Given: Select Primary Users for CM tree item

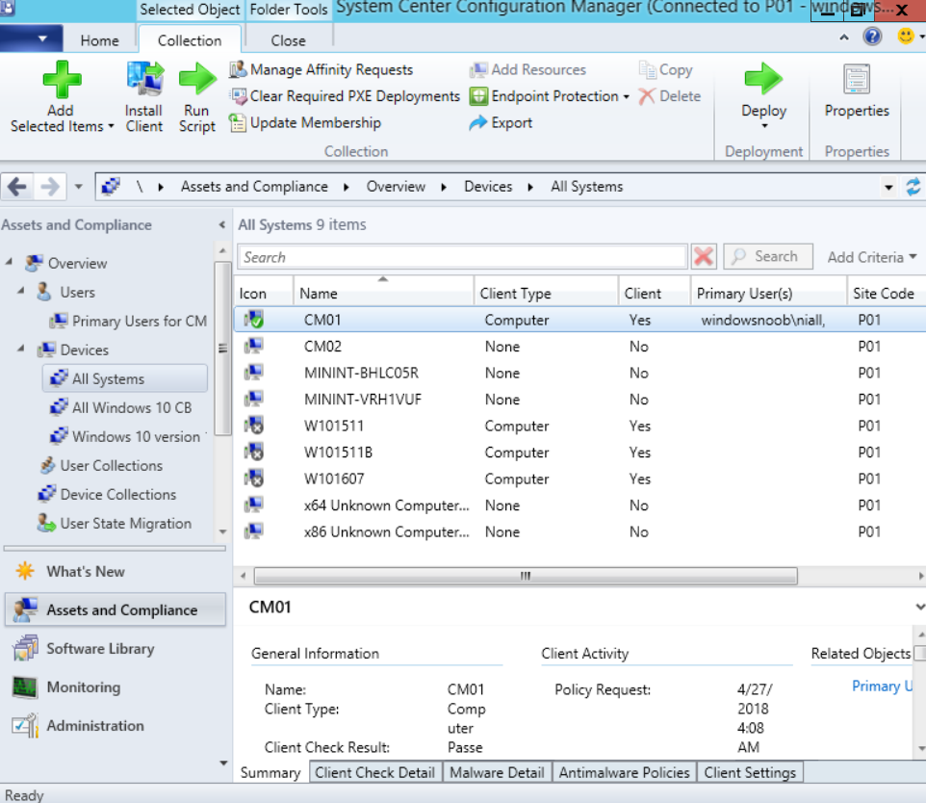Looking at the screenshot, I should (x=128, y=321).
